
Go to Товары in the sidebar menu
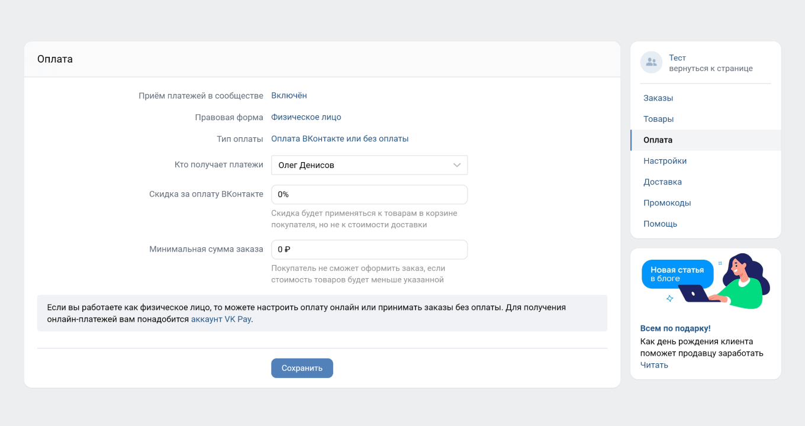(658, 119)
